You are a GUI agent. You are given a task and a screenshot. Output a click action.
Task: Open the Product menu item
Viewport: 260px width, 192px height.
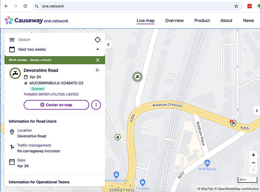tap(202, 20)
